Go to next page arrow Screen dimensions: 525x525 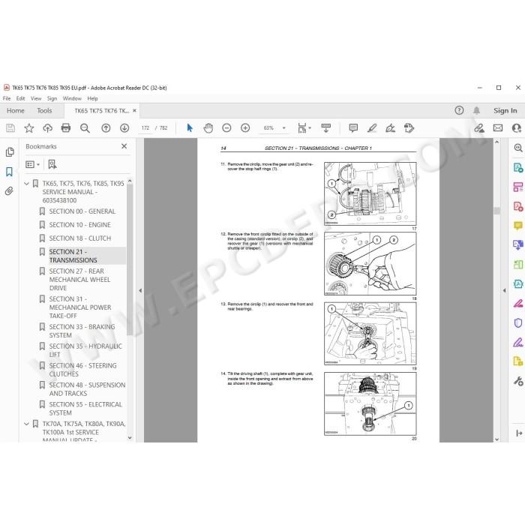coord(124,128)
